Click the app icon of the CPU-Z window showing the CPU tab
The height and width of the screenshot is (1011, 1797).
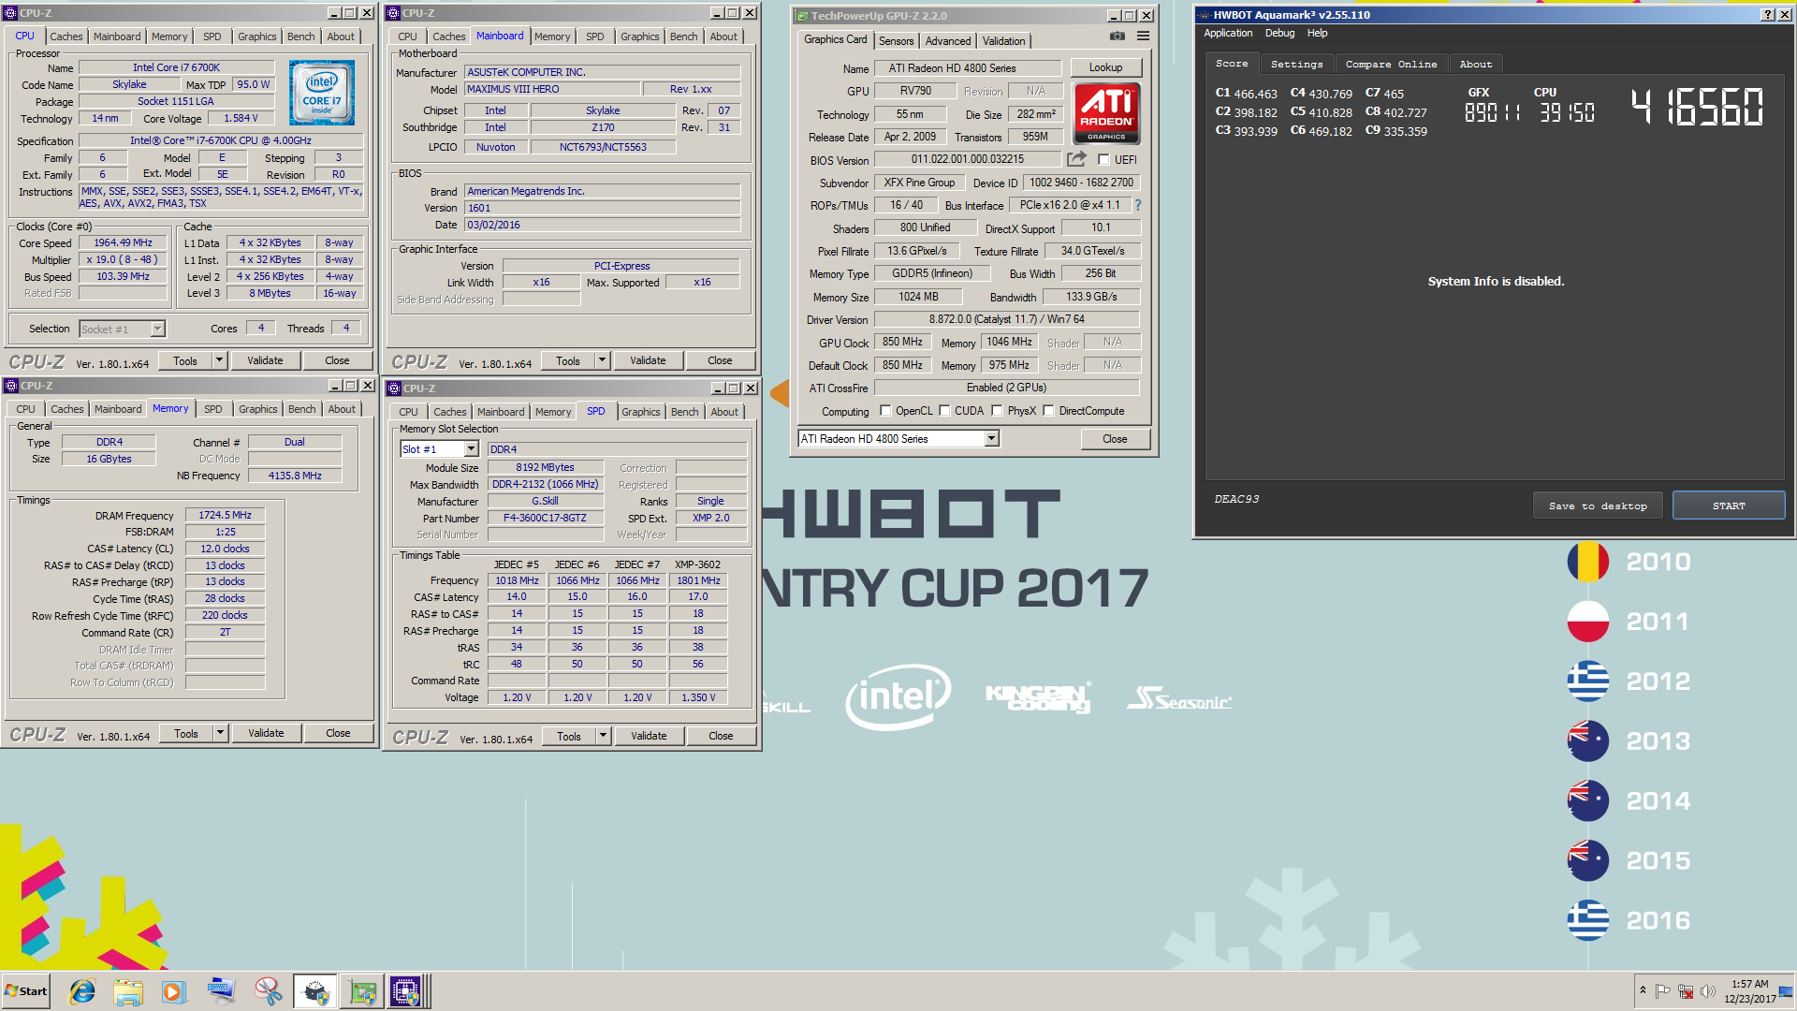10,13
